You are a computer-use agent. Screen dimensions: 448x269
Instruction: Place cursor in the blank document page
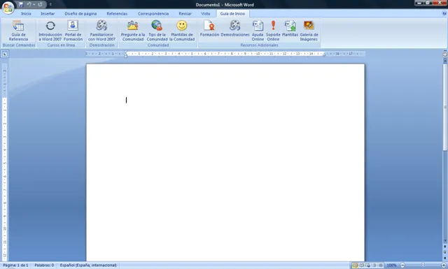225,162
